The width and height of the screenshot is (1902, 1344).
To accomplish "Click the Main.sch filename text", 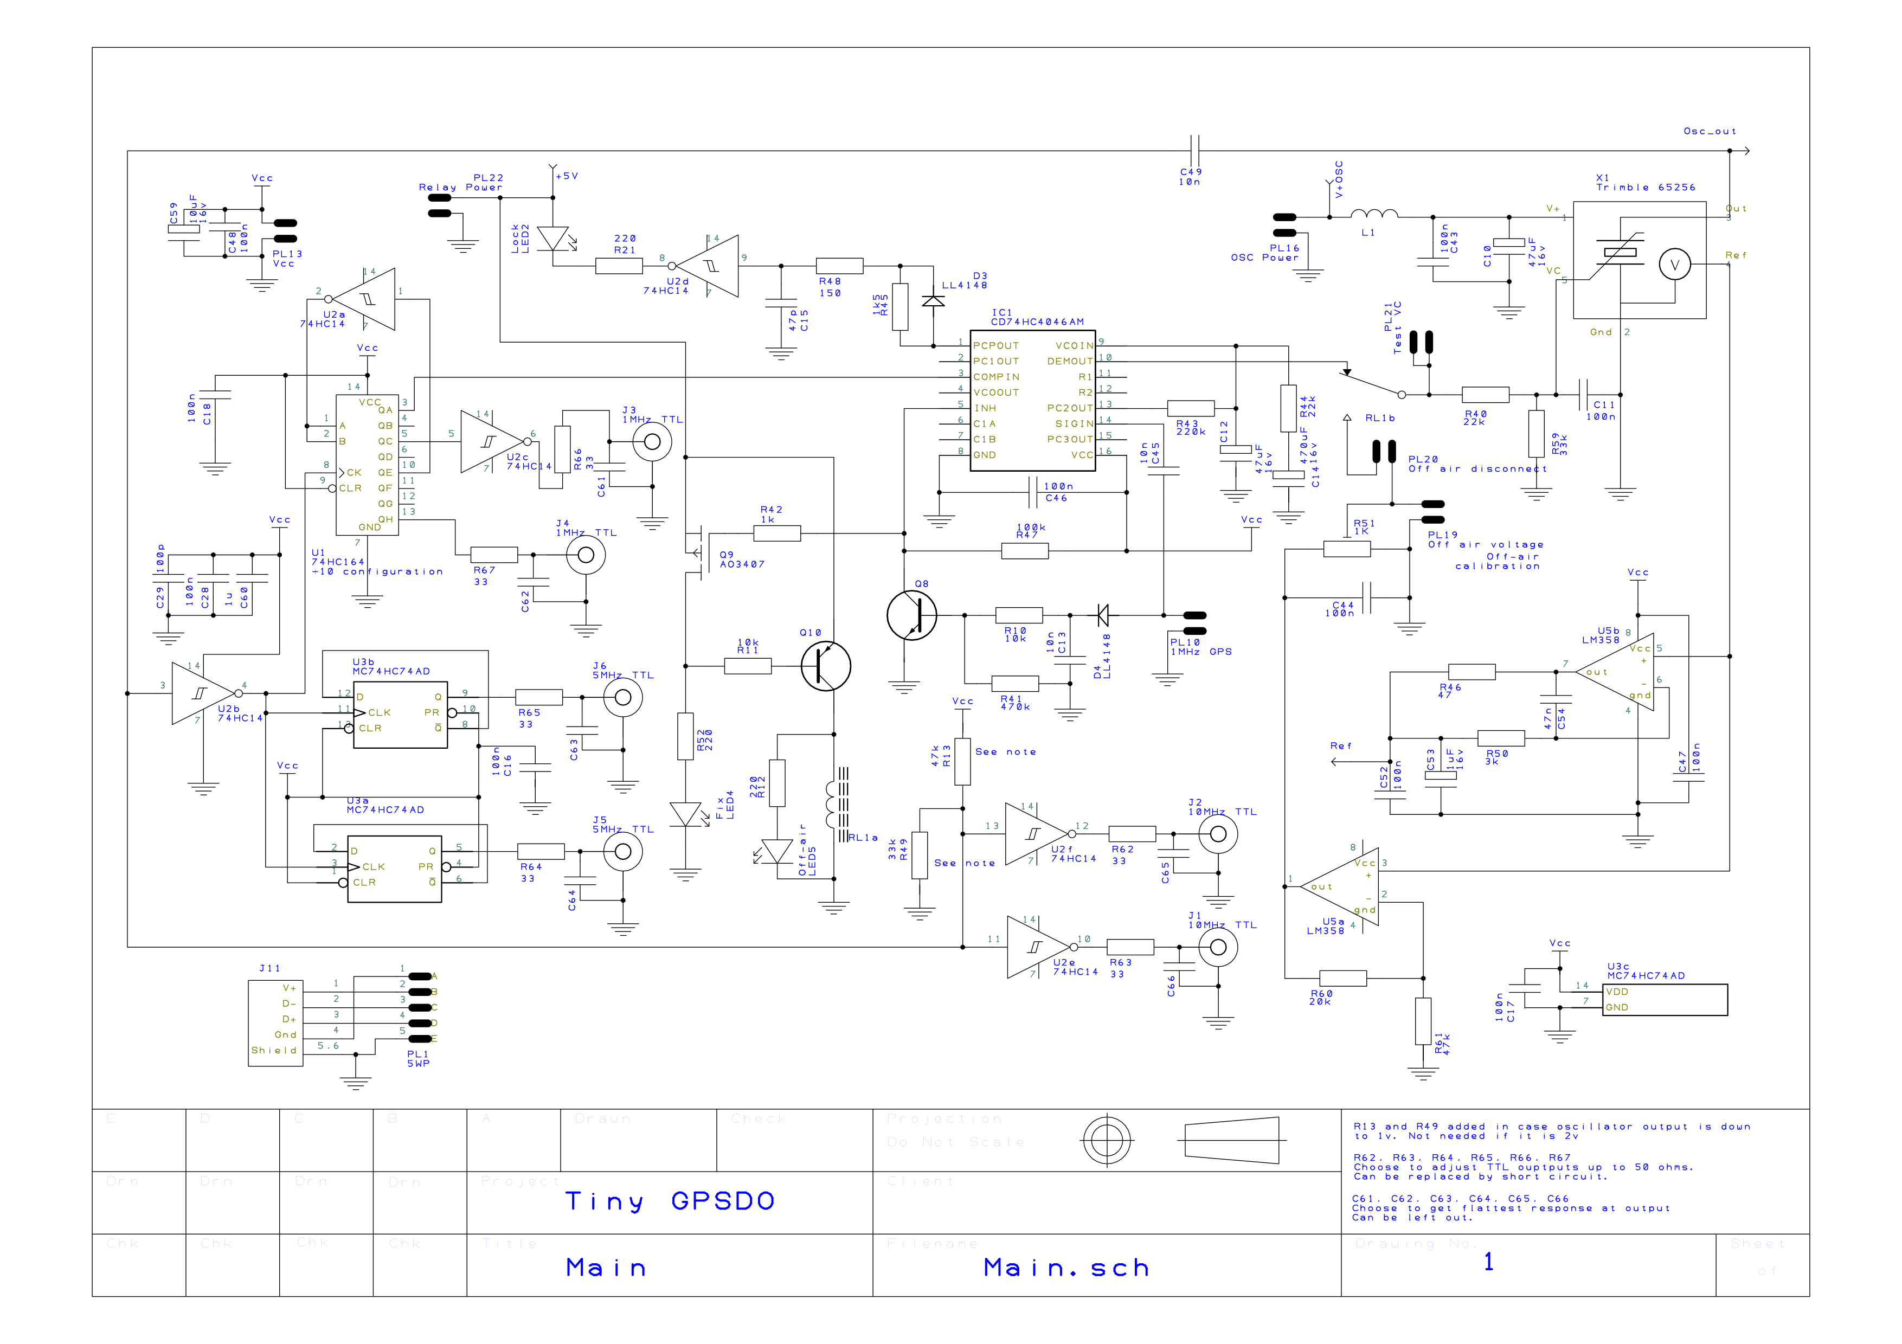I will point(1066,1267).
